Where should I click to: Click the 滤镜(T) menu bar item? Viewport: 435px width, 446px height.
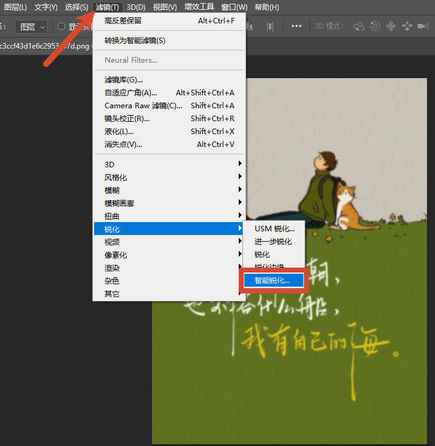coord(107,7)
